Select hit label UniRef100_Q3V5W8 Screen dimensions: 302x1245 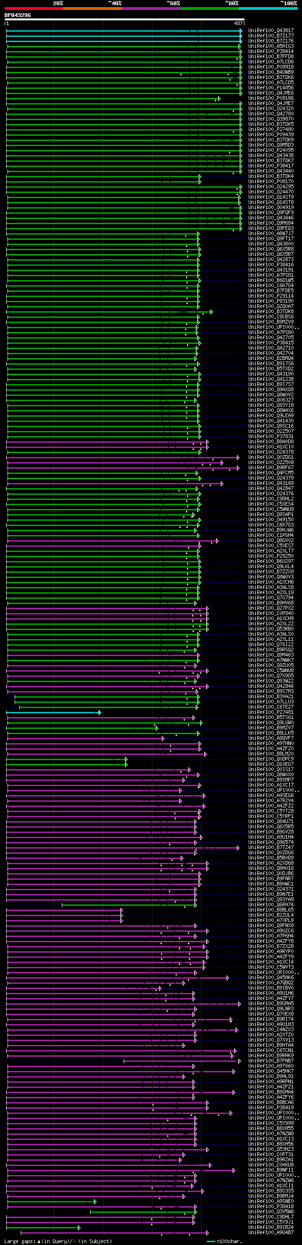click(271, 1212)
